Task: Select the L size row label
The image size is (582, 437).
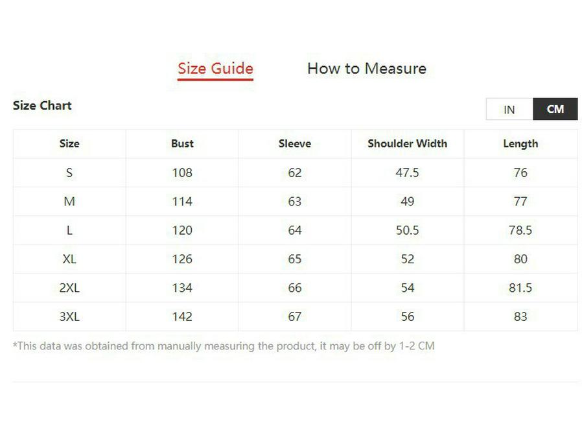Action: pos(69,230)
